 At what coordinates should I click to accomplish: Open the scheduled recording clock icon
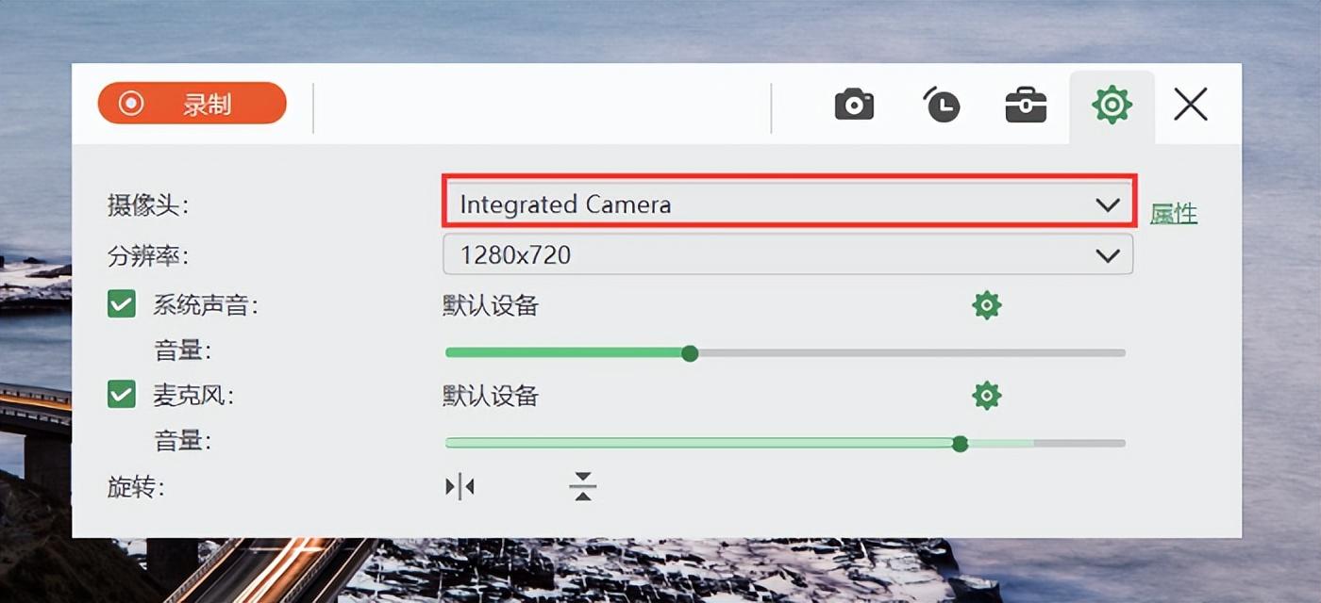pyautogui.click(x=941, y=104)
